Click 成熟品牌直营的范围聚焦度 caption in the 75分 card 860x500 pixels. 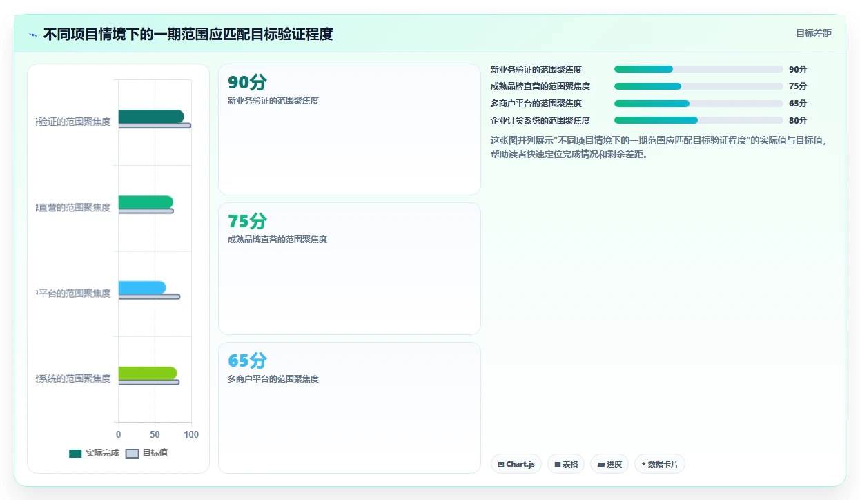click(277, 240)
